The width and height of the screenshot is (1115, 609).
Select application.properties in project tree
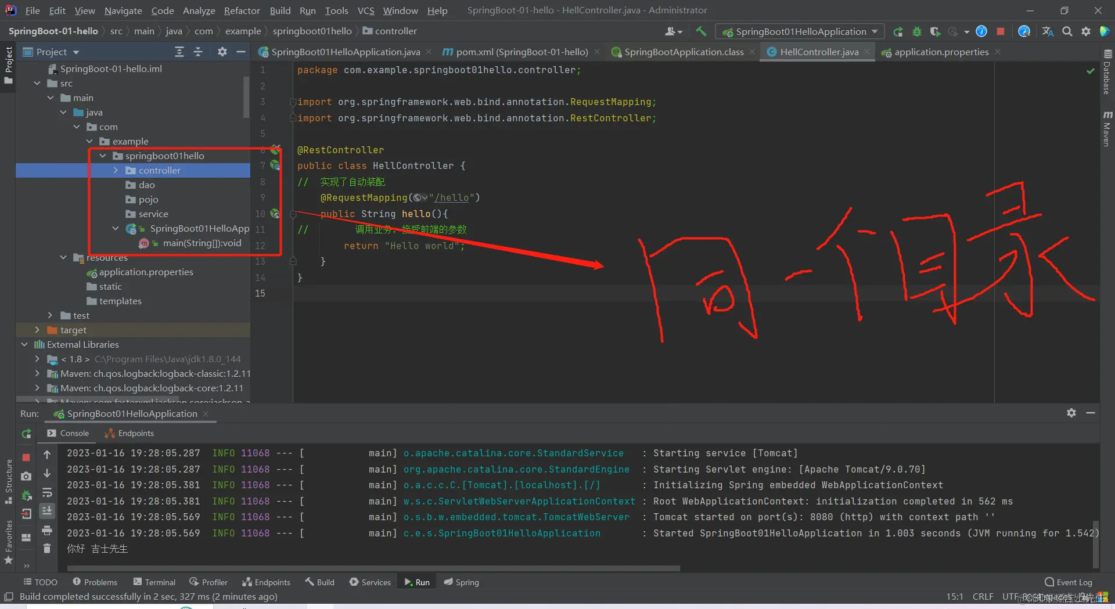tap(146, 272)
